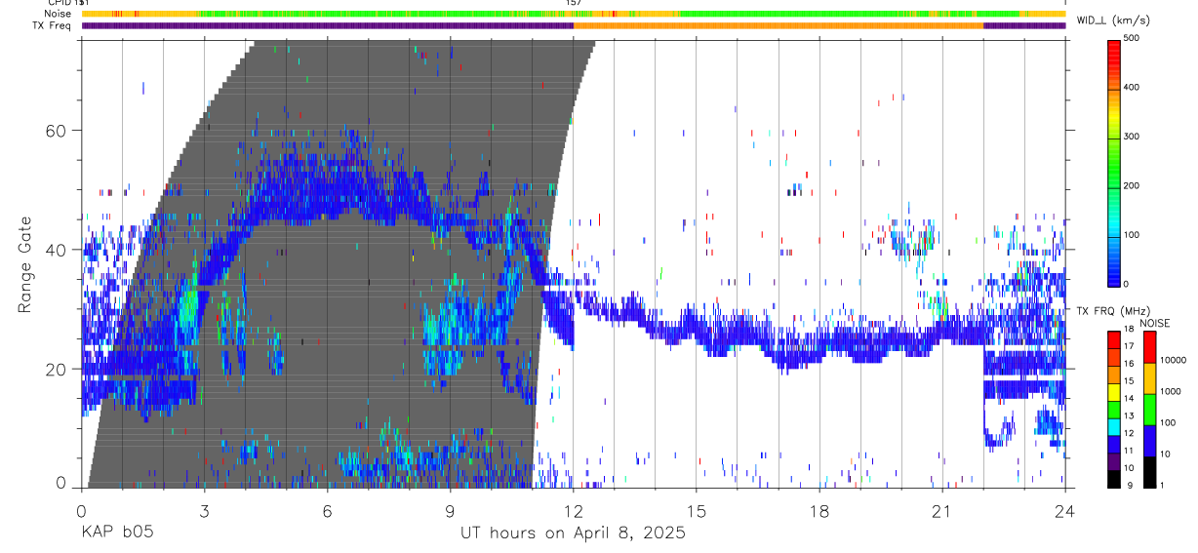Click the yellow 14–15 MHz swatch in TX FRQ legend

click(1113, 392)
